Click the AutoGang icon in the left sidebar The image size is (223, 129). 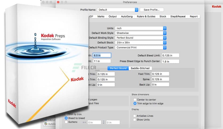click(x=46, y=124)
